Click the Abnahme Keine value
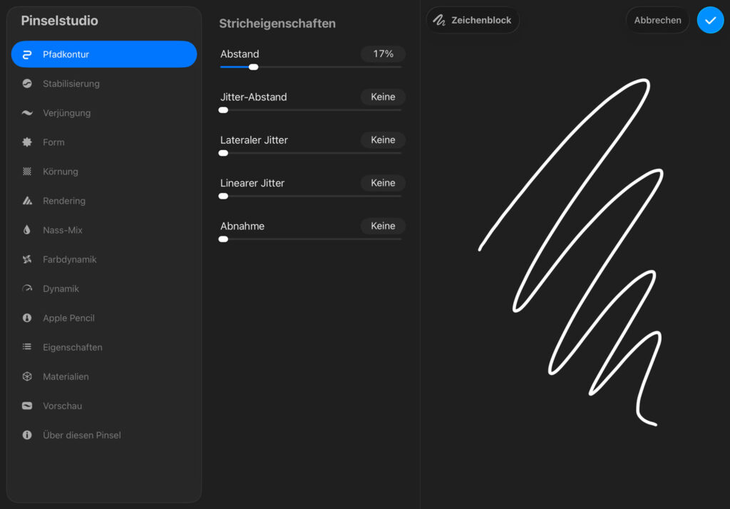This screenshot has height=509, width=730. point(383,226)
